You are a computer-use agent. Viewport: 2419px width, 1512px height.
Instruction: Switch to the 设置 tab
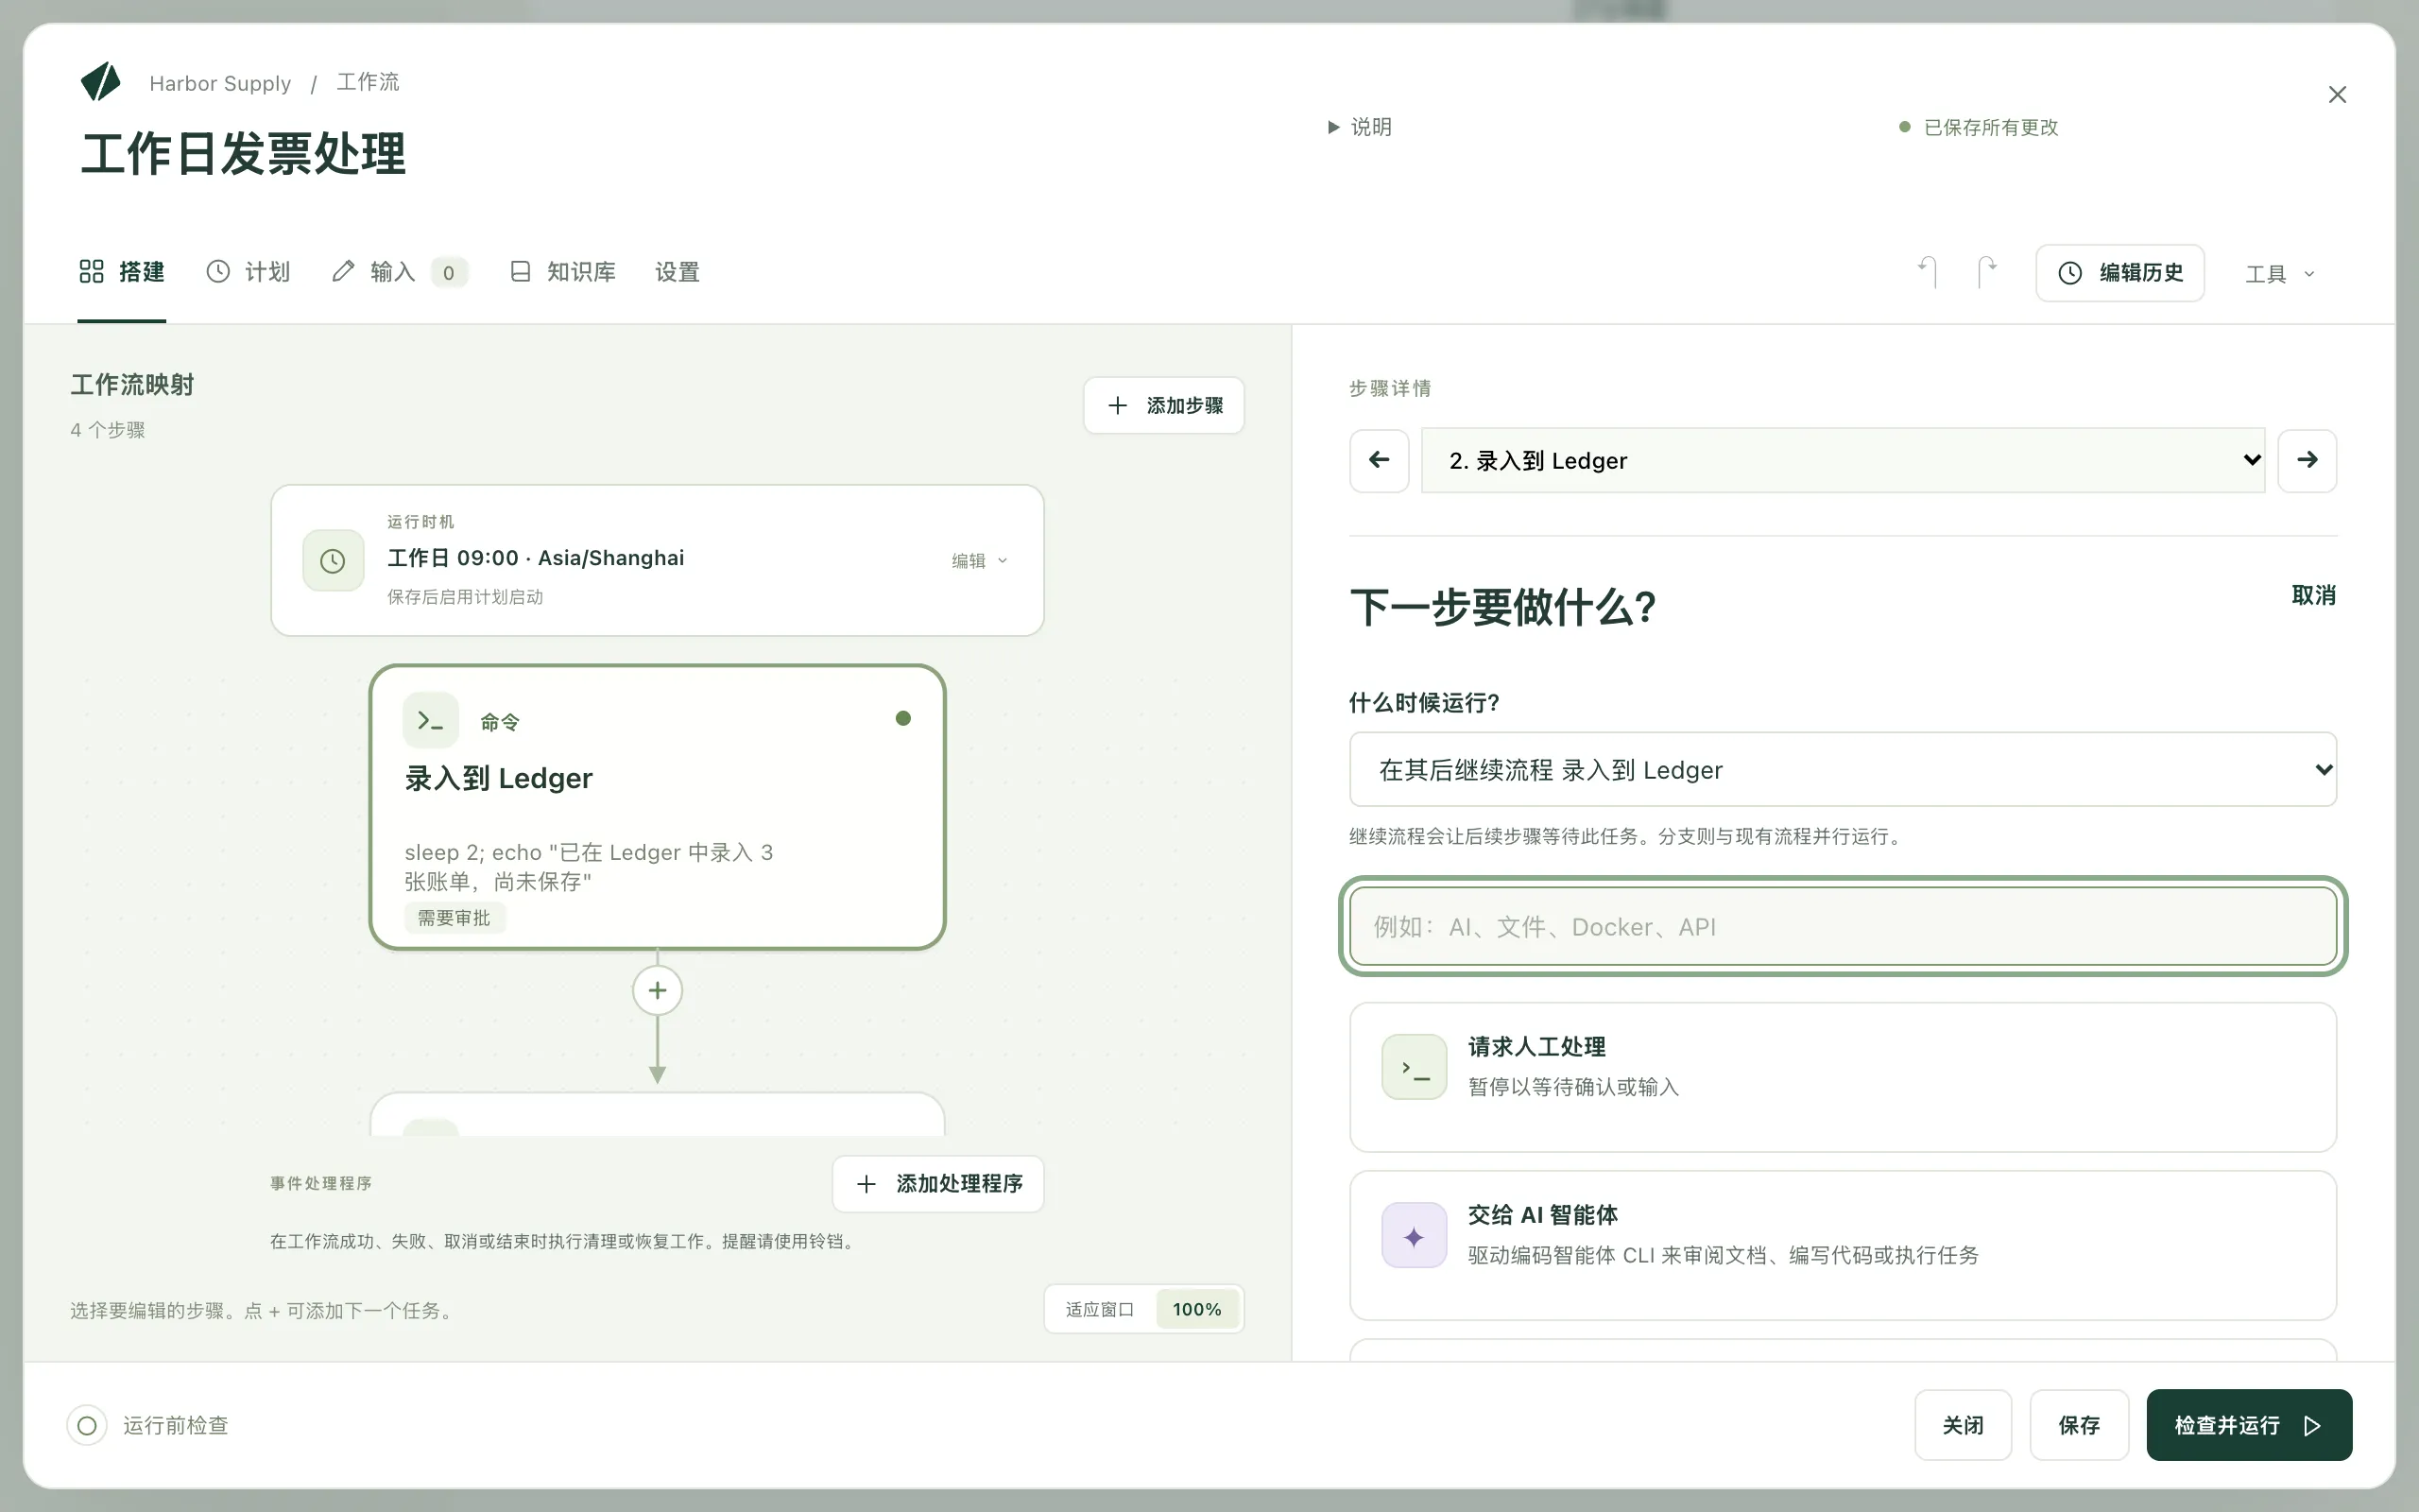[x=678, y=272]
